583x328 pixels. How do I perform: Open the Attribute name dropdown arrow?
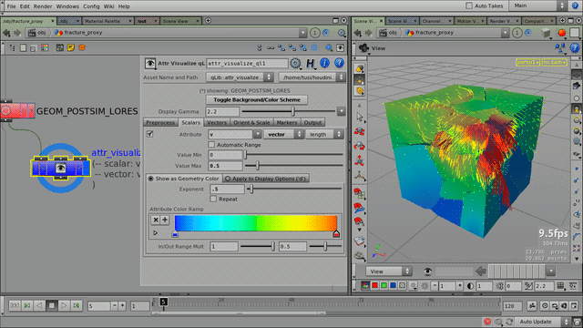pyautogui.click(x=257, y=134)
